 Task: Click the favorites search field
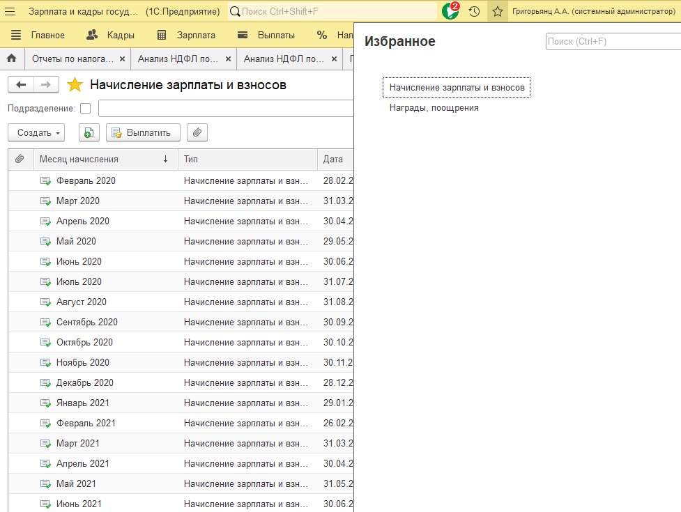point(612,42)
